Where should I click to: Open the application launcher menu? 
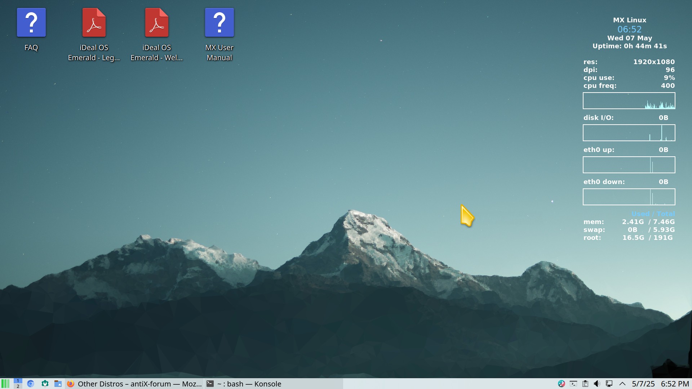[x=5, y=384]
